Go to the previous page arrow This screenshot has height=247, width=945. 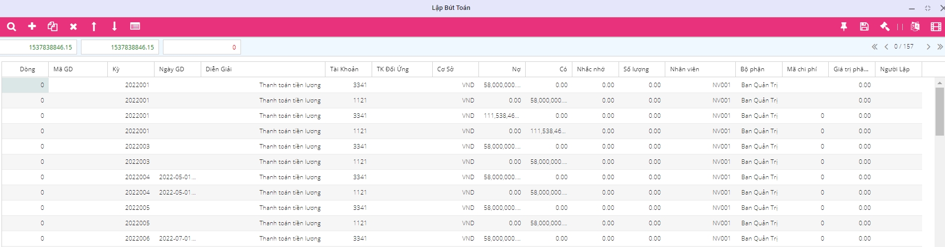click(886, 47)
